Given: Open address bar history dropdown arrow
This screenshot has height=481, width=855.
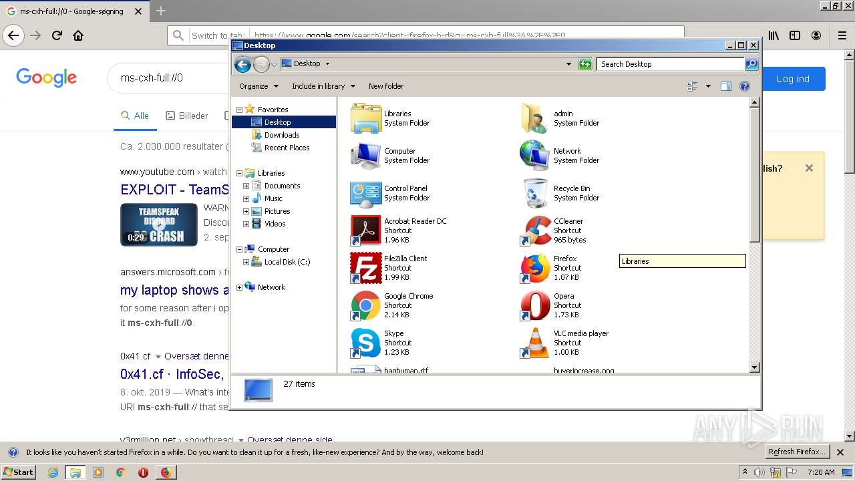Looking at the screenshot, I should [568, 64].
